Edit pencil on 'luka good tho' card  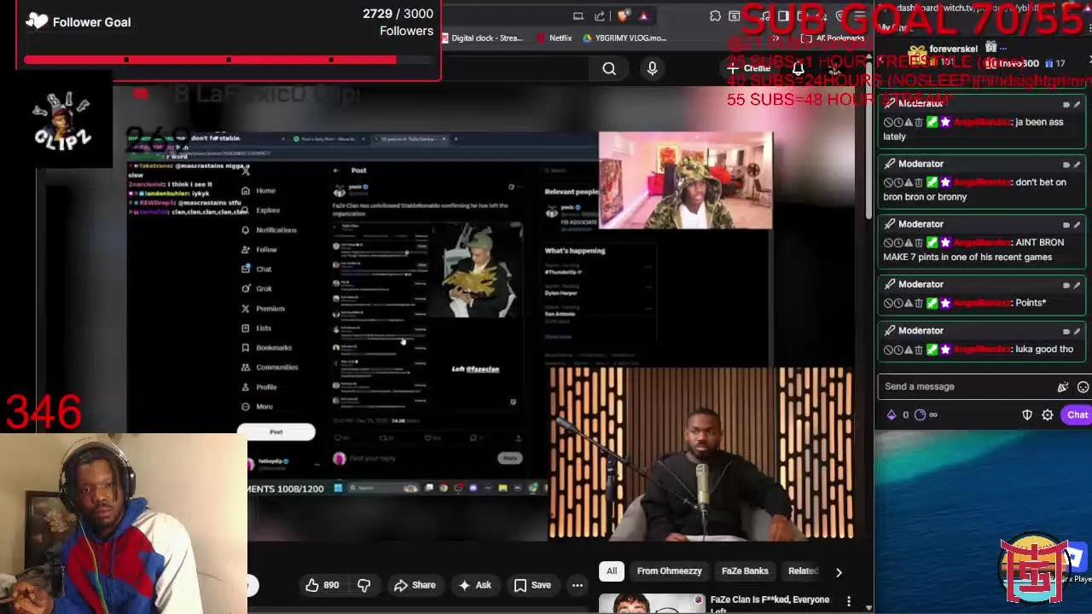pyautogui.click(x=1077, y=332)
